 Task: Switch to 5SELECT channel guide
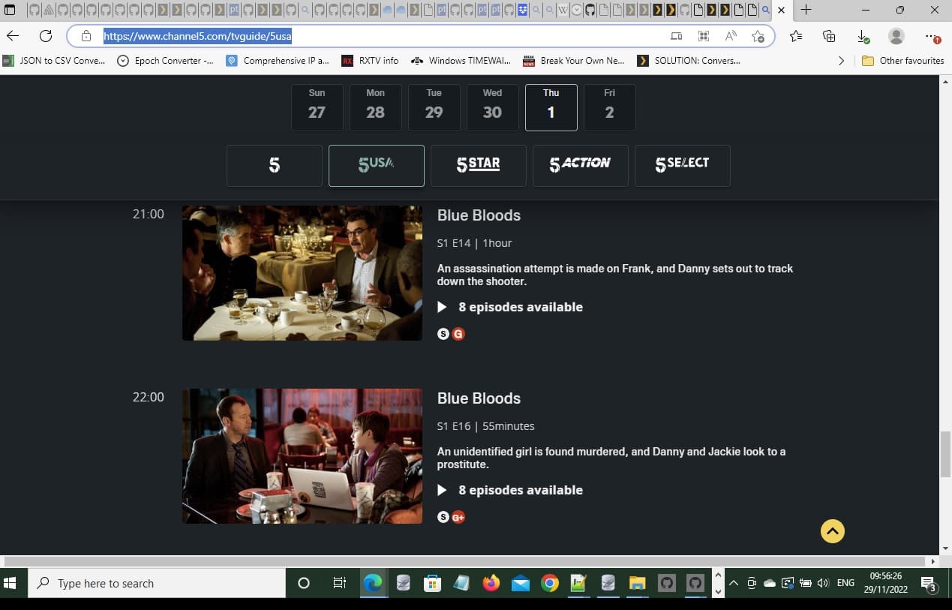click(x=683, y=165)
